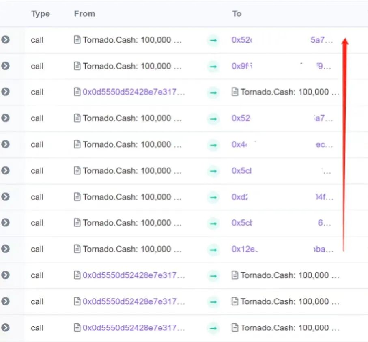Image resolution: width=368 pixels, height=342 pixels.
Task: Click the green arrow icon in 0x9f row
Action: tap(213, 66)
